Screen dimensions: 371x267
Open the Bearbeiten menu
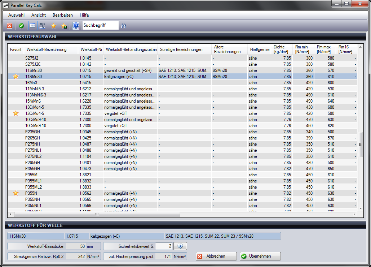click(x=63, y=15)
